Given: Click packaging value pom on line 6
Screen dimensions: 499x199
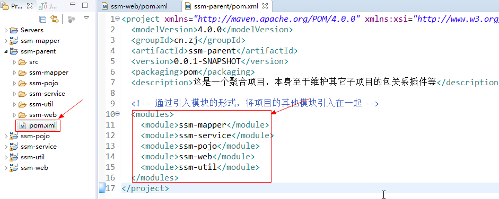Looking at the screenshot, I should coord(190,72).
